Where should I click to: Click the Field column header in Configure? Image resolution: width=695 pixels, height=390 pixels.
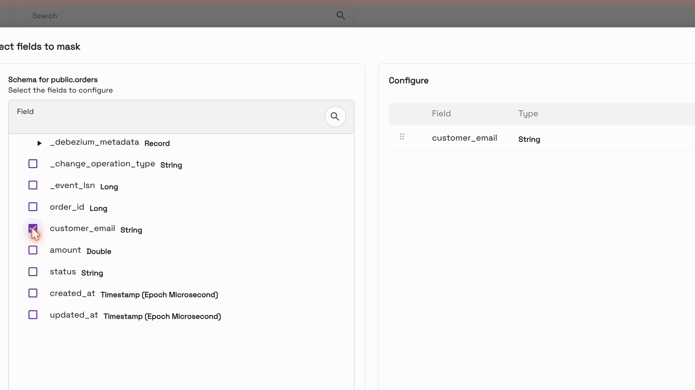coord(441,113)
